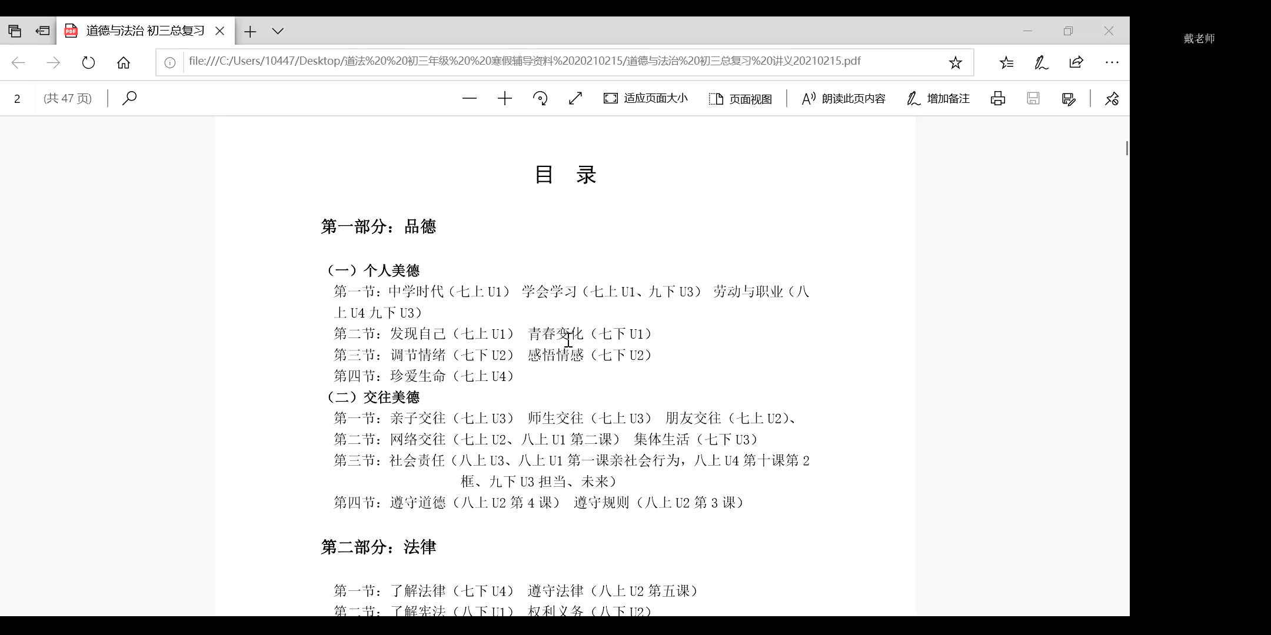Click the 目 录 heading
The width and height of the screenshot is (1271, 635).
coord(565,175)
